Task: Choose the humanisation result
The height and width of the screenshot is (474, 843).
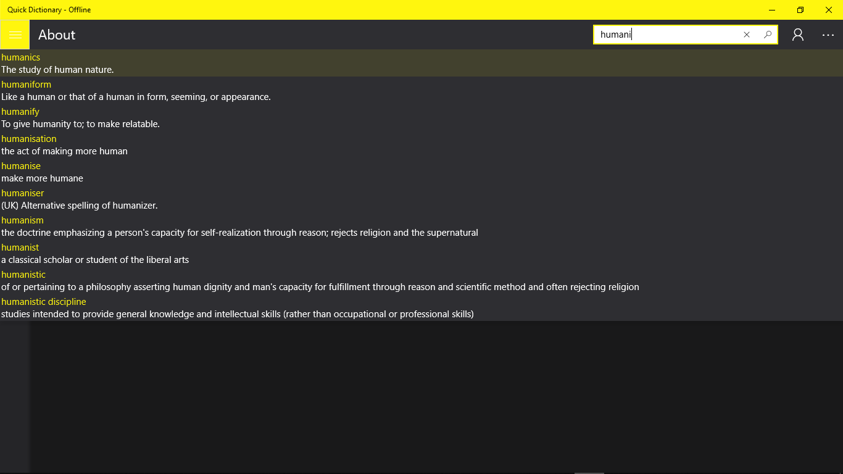Action: point(421,144)
